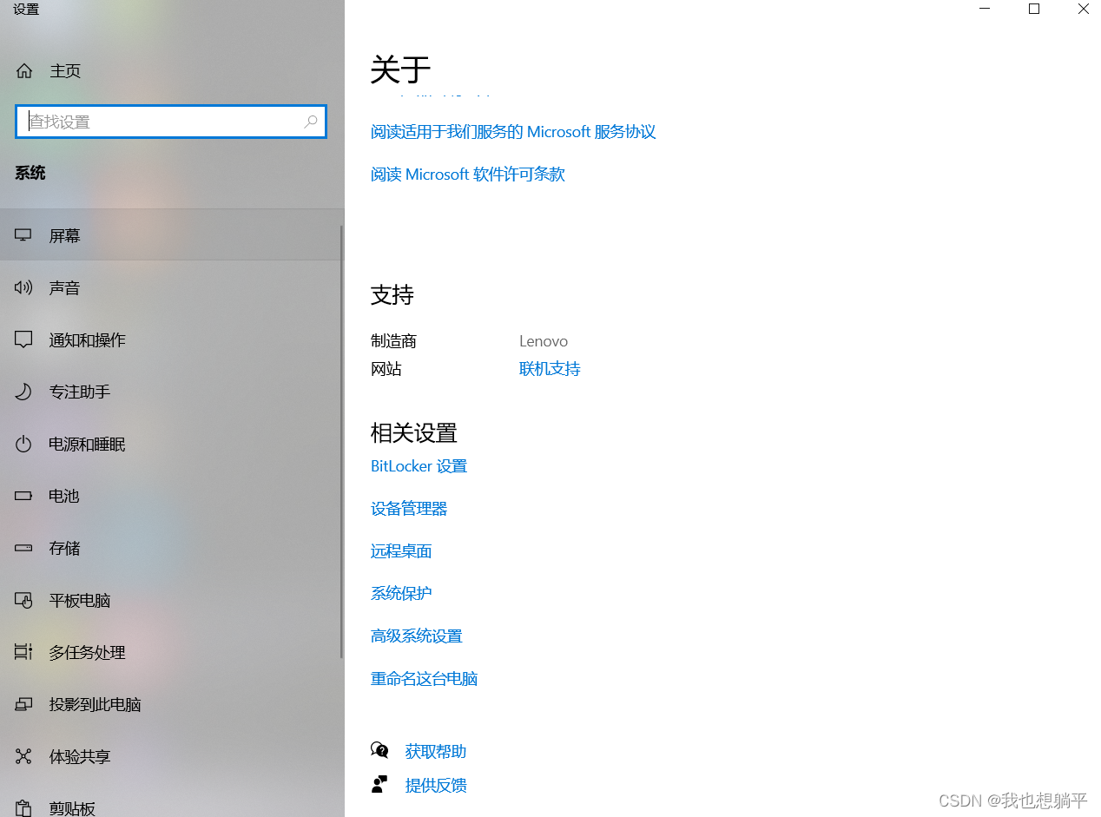Click 重命名这台电脑 link
Viewport: 1101px width, 817px height.
(425, 679)
